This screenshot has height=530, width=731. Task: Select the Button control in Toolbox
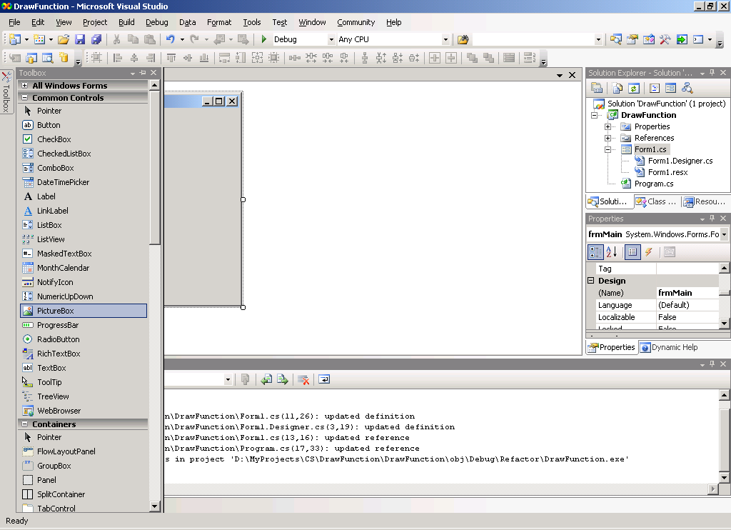click(84, 125)
